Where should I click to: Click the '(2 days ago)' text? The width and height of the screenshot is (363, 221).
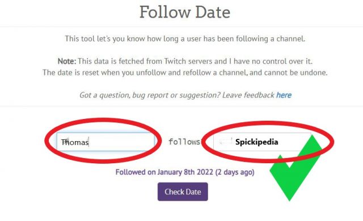coord(234,172)
